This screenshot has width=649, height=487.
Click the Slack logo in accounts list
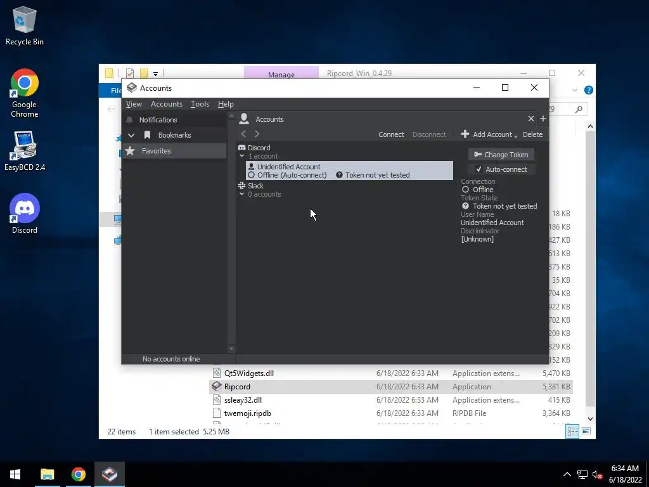241,186
